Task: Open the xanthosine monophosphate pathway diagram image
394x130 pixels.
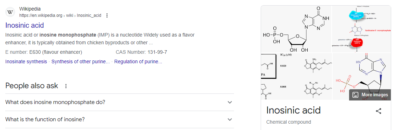Action: tap(362, 29)
